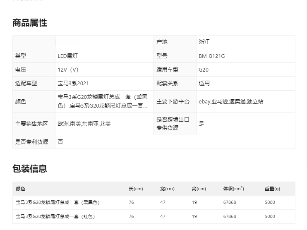Click the 浙江 origin value
307x230 pixels.
204,42
